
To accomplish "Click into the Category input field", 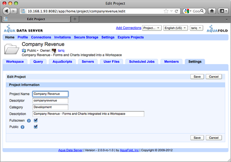I will 50,107.
